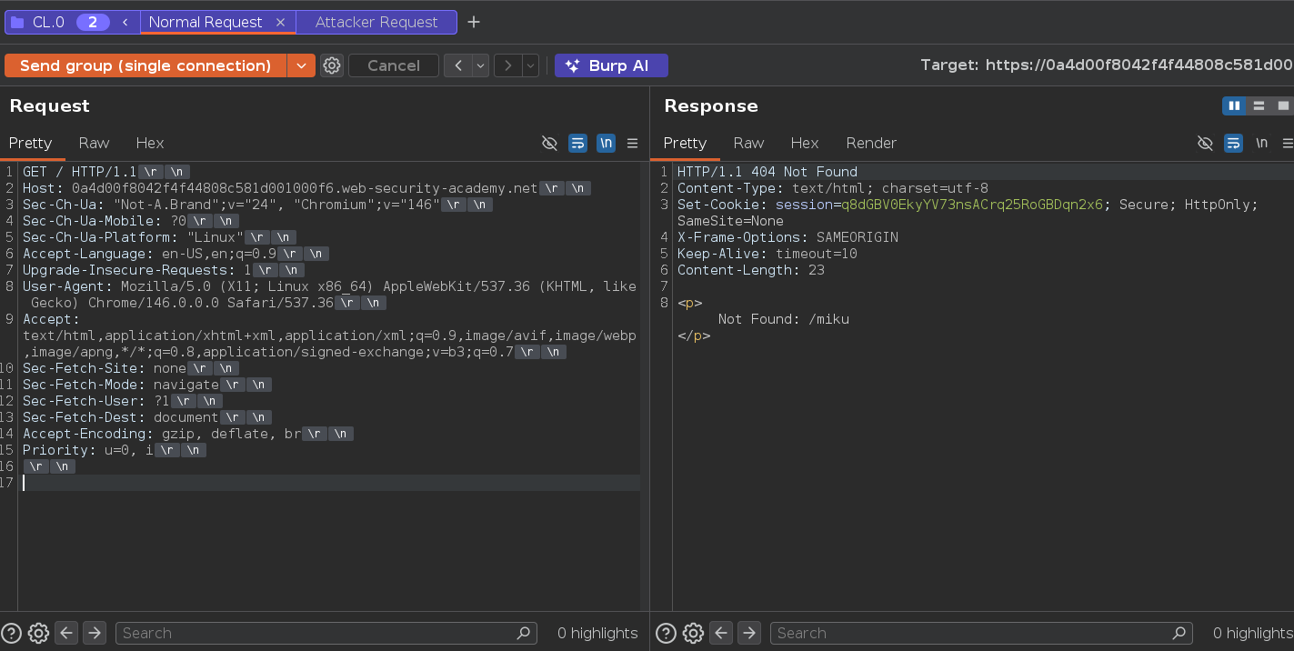Choose side-by-side layout view

click(1234, 105)
